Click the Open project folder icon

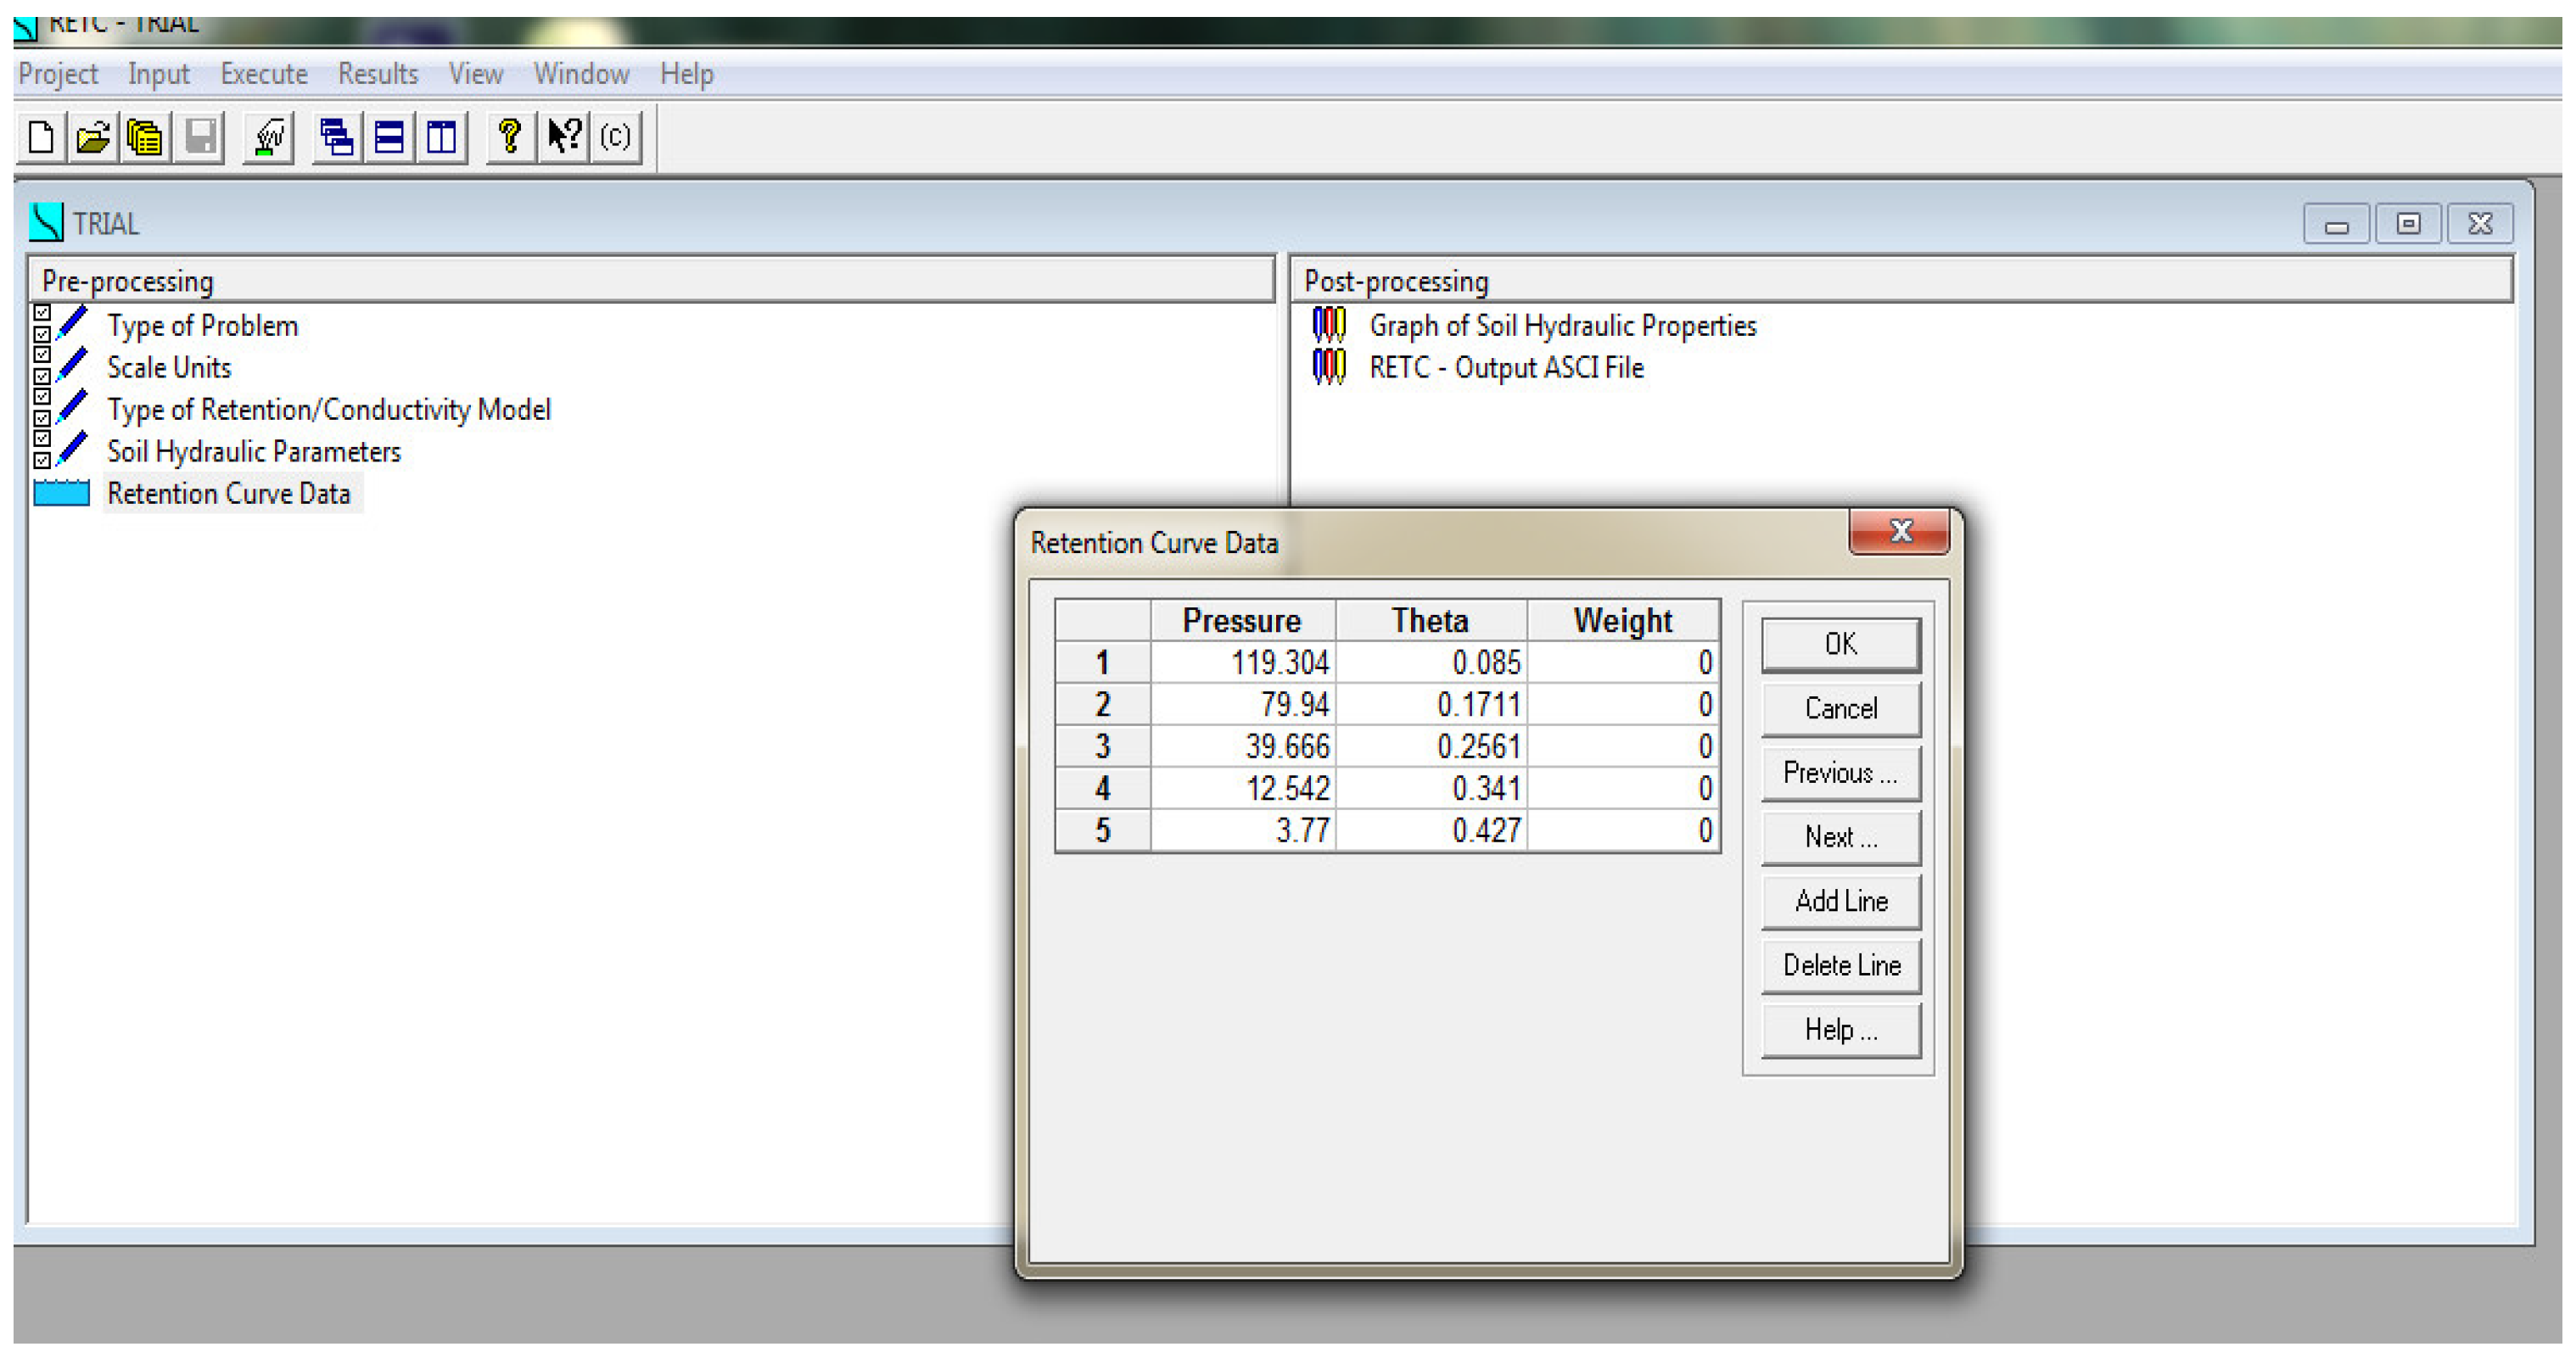[93, 137]
